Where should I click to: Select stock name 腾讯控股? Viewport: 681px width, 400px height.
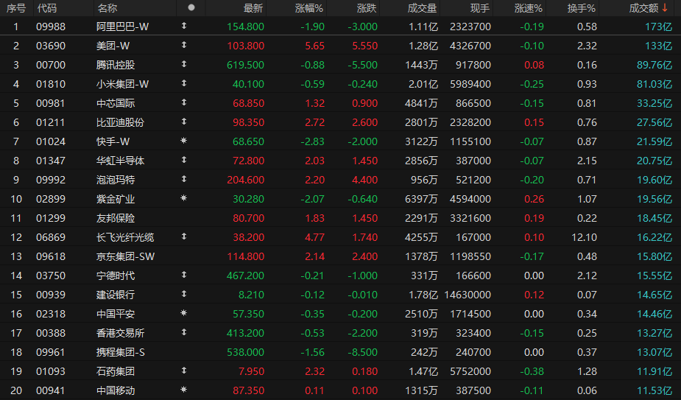tap(116, 65)
